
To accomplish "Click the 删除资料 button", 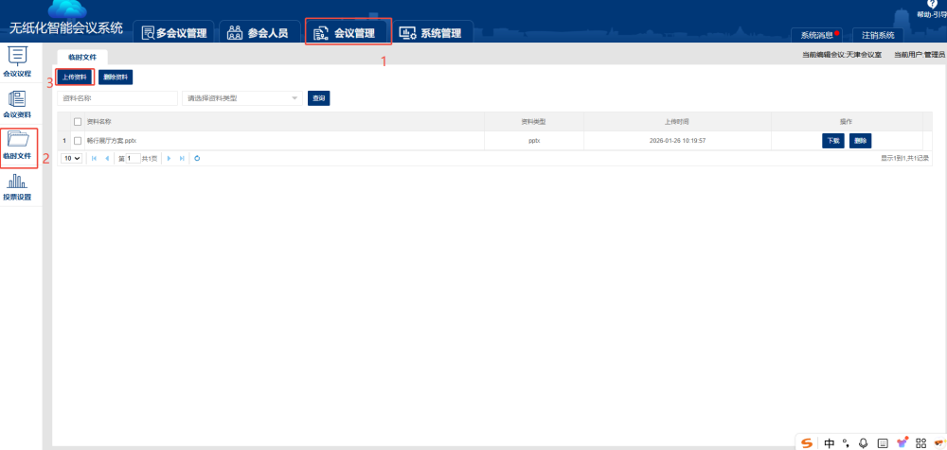I will click(116, 78).
